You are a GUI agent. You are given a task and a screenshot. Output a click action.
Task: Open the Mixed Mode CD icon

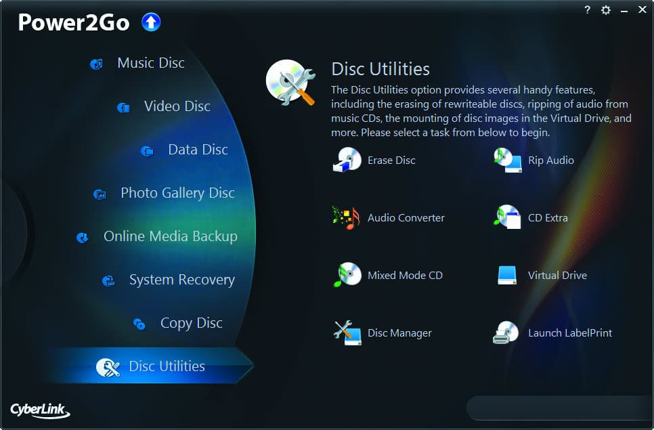tap(347, 276)
